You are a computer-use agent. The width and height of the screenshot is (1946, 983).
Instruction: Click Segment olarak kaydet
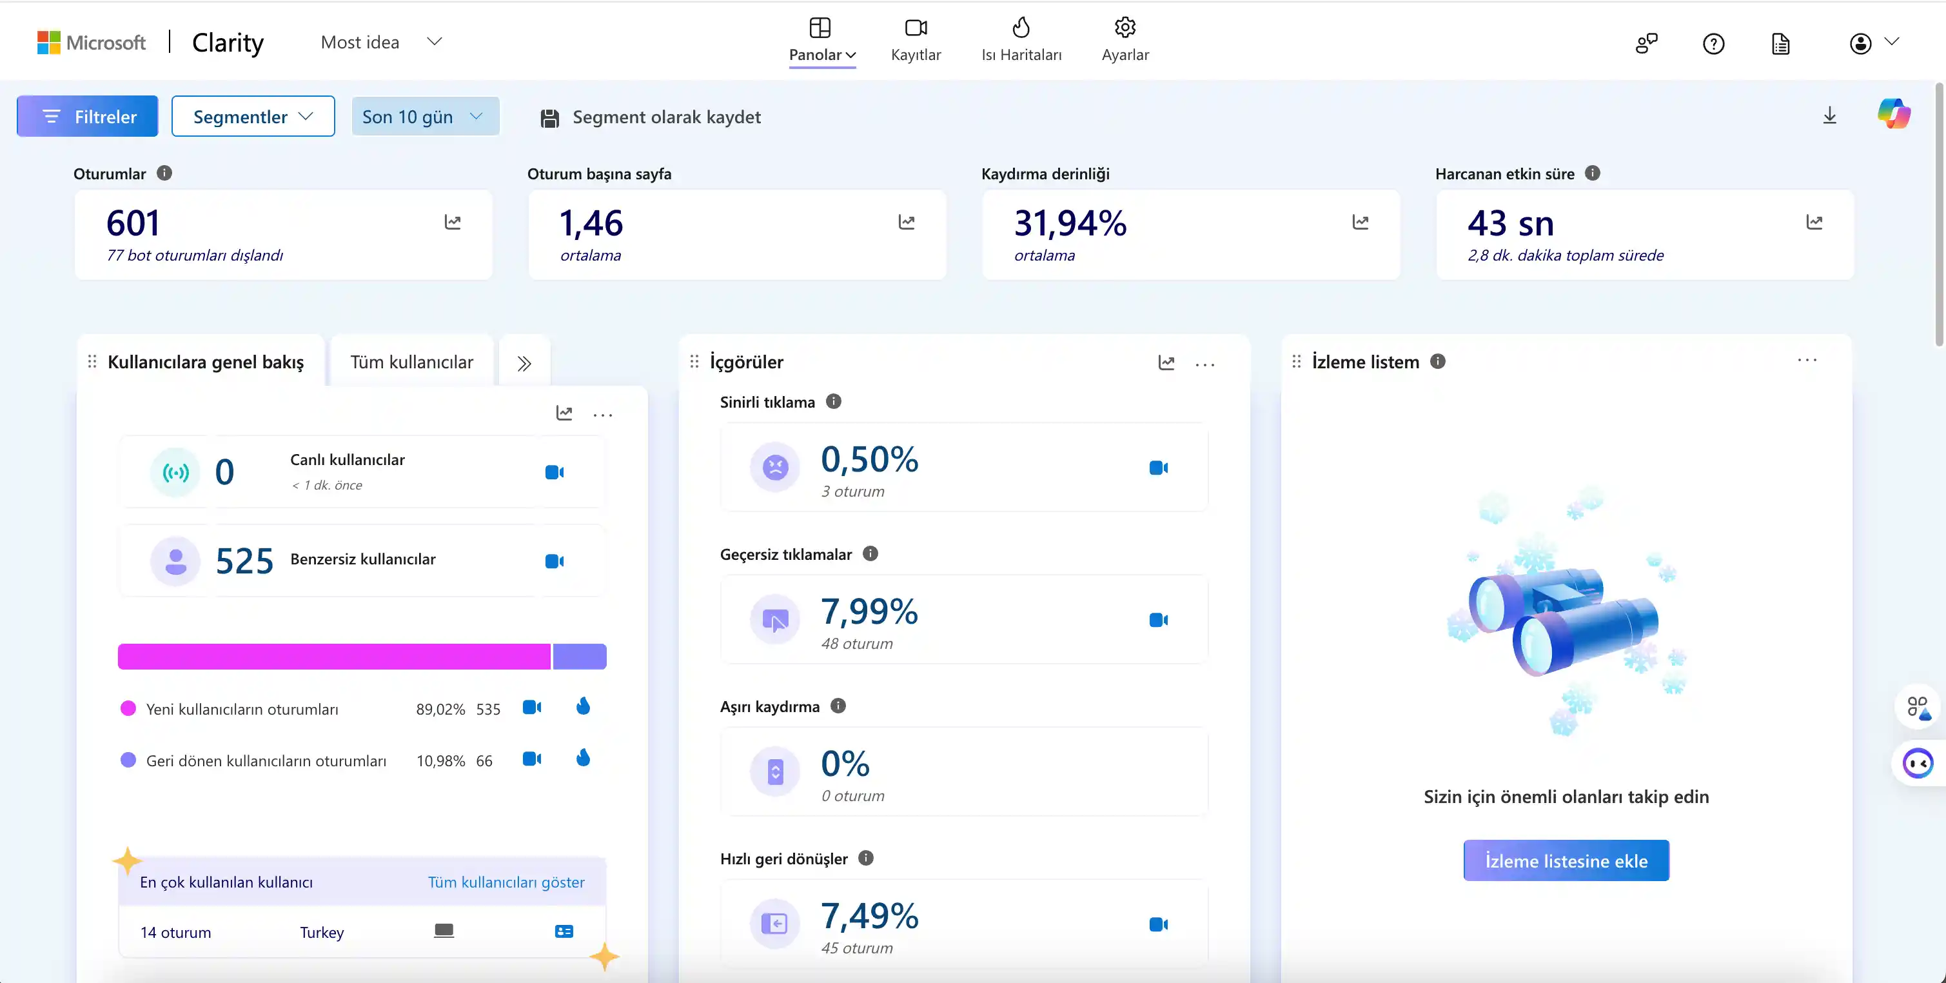tap(651, 117)
